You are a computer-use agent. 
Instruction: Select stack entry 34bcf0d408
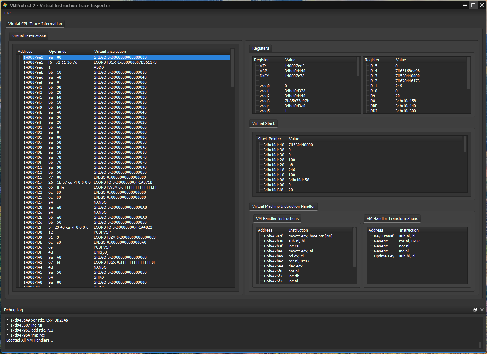click(274, 180)
